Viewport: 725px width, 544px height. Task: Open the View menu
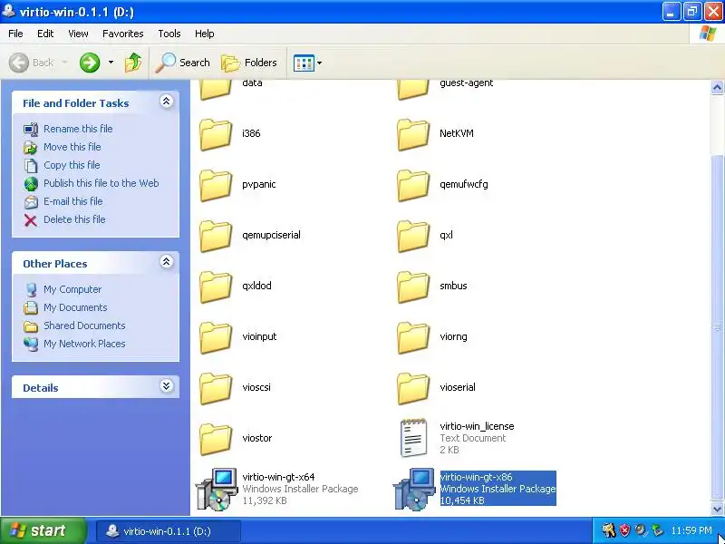coord(78,34)
